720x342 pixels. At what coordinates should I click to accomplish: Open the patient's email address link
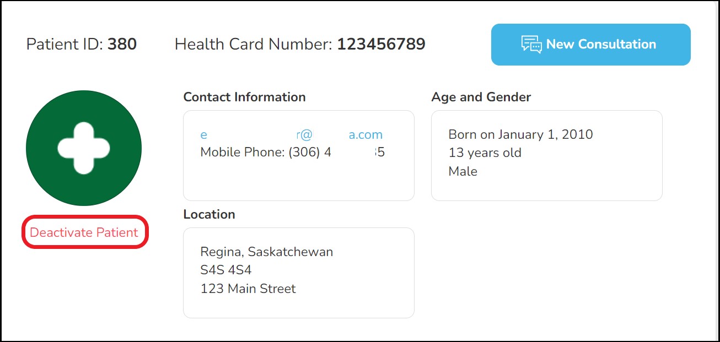pos(291,135)
